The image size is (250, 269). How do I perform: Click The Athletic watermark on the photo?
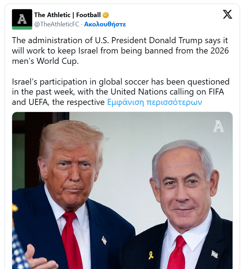pos(219,126)
